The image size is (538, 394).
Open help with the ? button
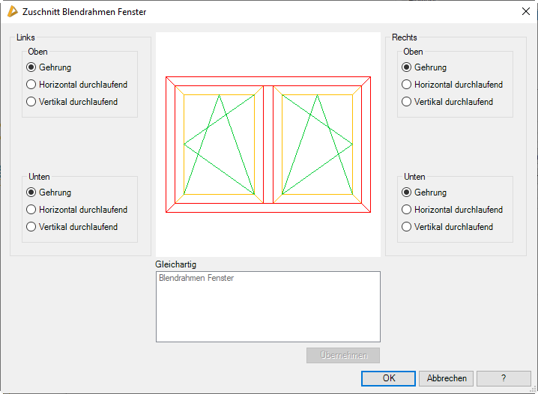click(504, 378)
